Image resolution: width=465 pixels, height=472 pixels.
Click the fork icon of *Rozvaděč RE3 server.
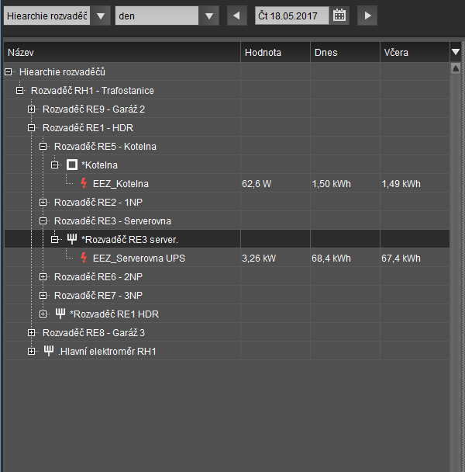pyautogui.click(x=72, y=240)
